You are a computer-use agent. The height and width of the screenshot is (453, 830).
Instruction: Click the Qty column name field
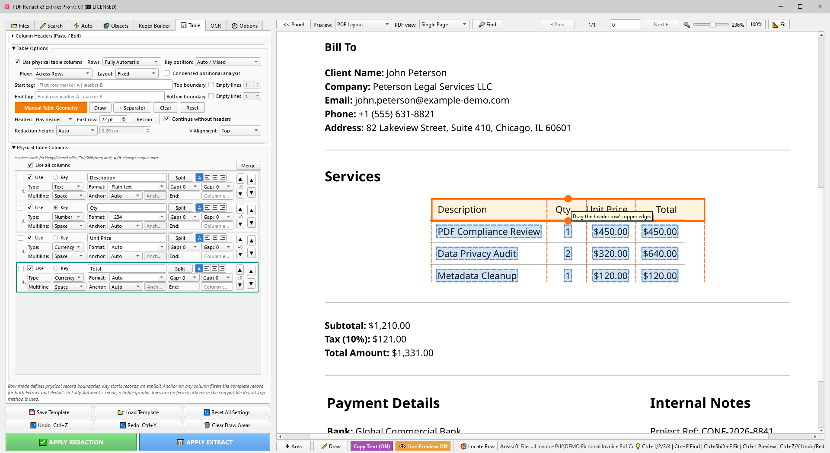pyautogui.click(x=127, y=208)
